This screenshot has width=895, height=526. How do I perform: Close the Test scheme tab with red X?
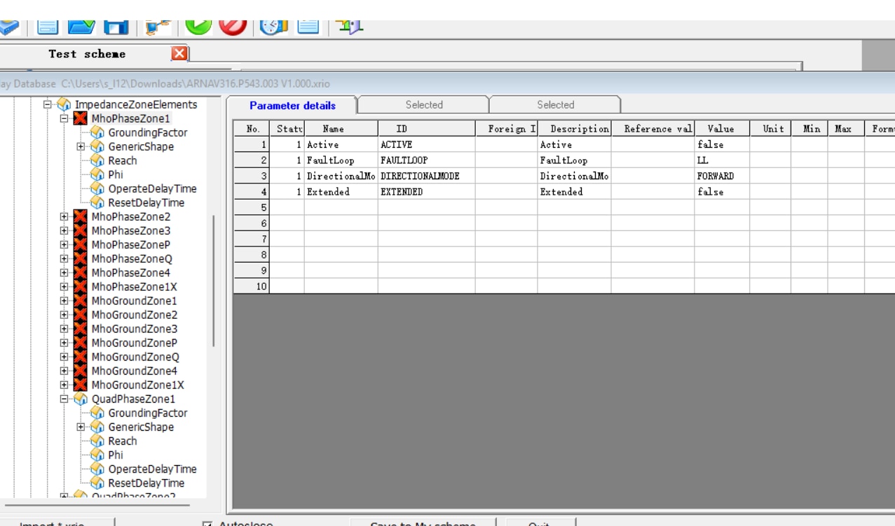[179, 53]
